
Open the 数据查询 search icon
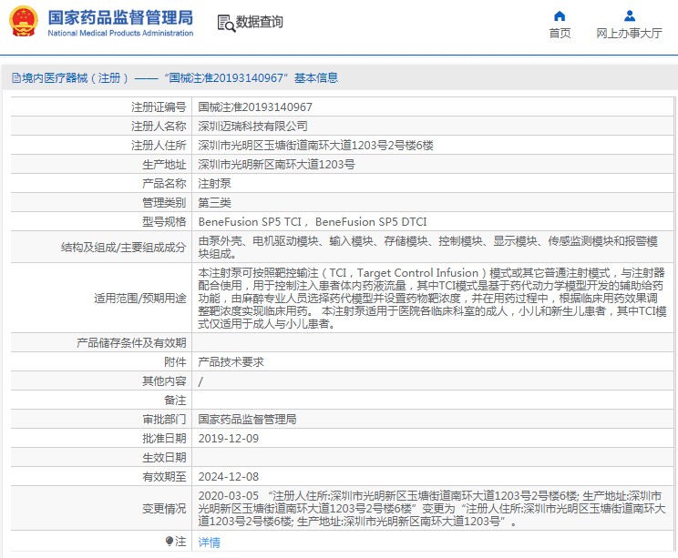[226, 24]
